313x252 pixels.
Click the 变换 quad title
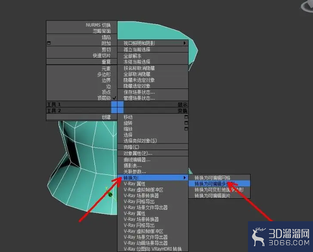coord(183,111)
